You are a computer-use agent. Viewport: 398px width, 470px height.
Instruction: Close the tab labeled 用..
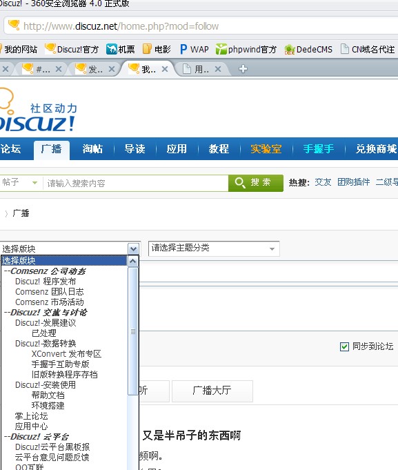tap(218, 69)
